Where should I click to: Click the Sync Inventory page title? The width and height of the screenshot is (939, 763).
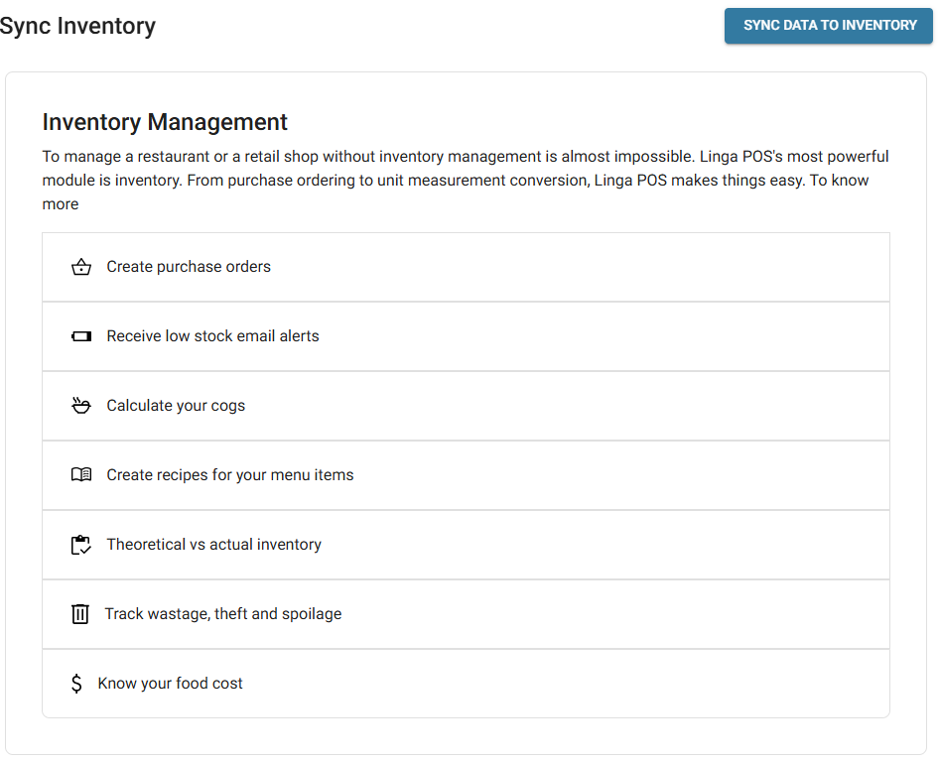77,26
